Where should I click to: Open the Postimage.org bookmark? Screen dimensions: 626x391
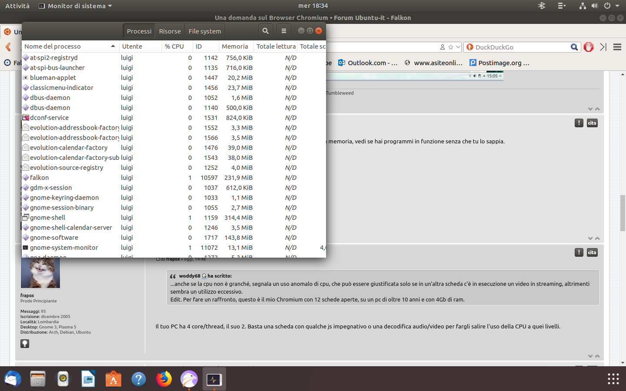[x=499, y=63]
